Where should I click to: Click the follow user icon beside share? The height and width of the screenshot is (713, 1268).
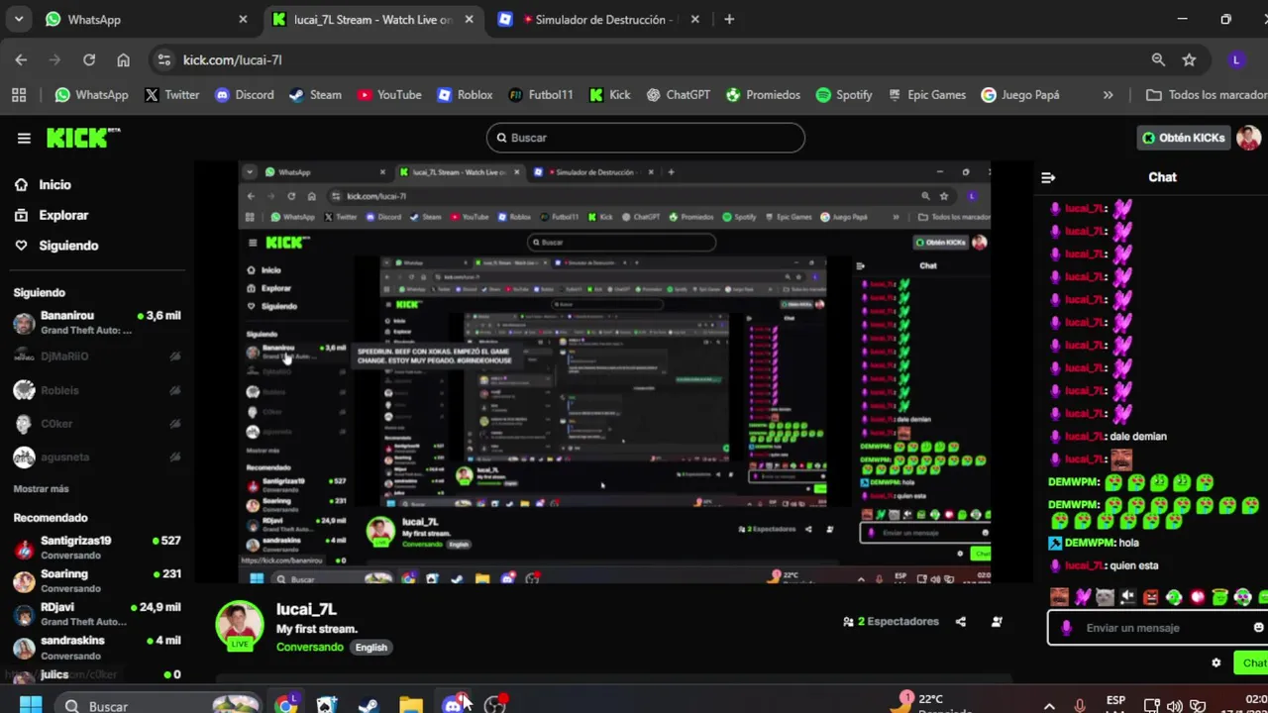coord(997,622)
